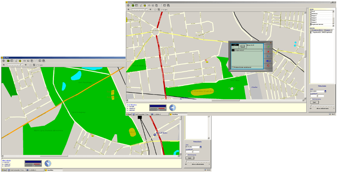Open date calendar dropdown, upper-right panel
This screenshot has width=337, height=172.
point(325,91)
